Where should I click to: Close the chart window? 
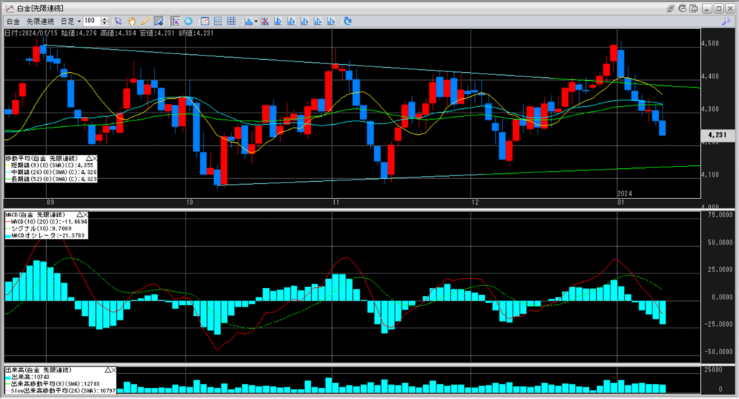click(x=730, y=9)
